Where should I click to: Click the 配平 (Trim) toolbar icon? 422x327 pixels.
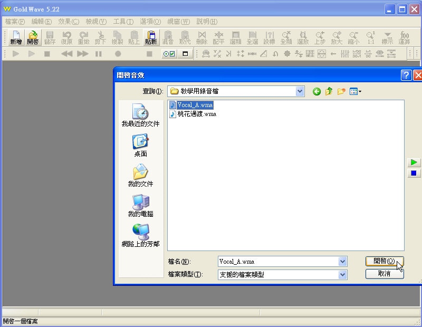pyautogui.click(x=218, y=37)
